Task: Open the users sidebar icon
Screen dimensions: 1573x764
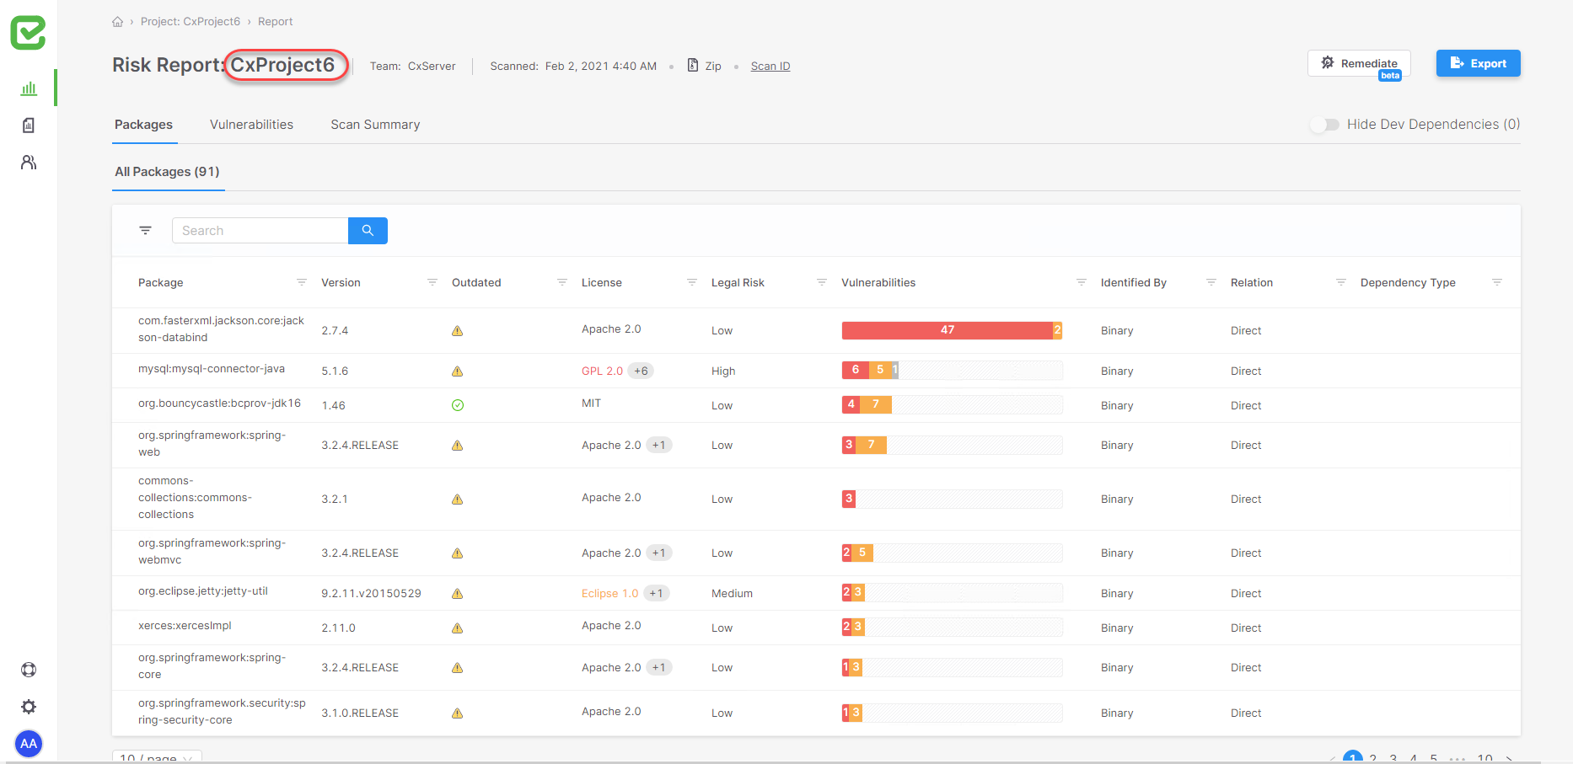Action: point(29,163)
